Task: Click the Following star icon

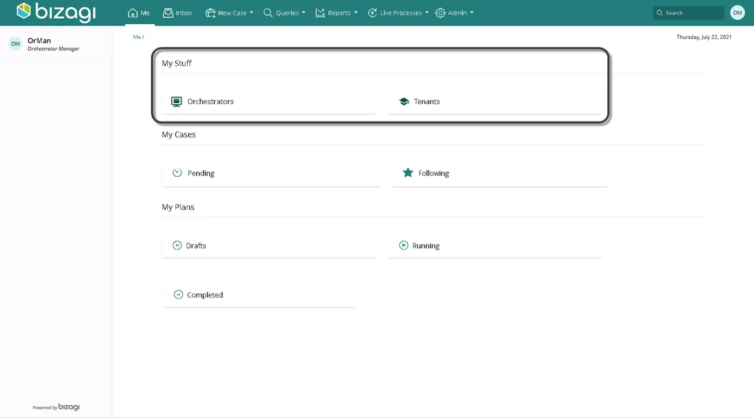Action: (408, 173)
